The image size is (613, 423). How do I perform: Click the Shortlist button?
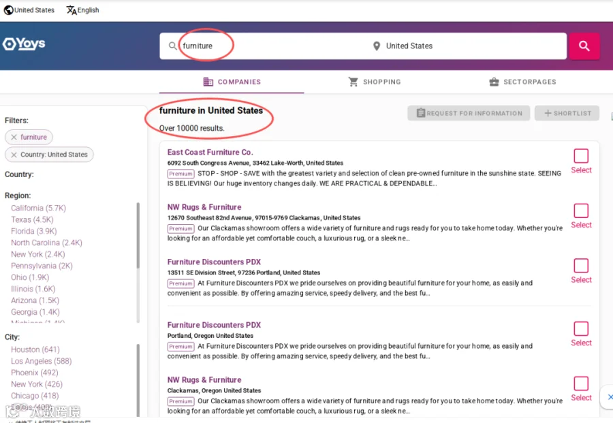tap(567, 113)
